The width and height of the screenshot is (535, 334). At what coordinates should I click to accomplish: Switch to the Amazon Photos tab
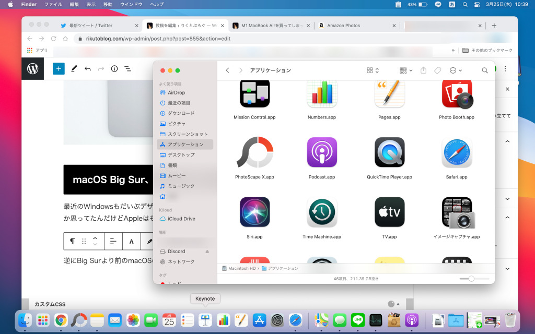[x=356, y=26]
